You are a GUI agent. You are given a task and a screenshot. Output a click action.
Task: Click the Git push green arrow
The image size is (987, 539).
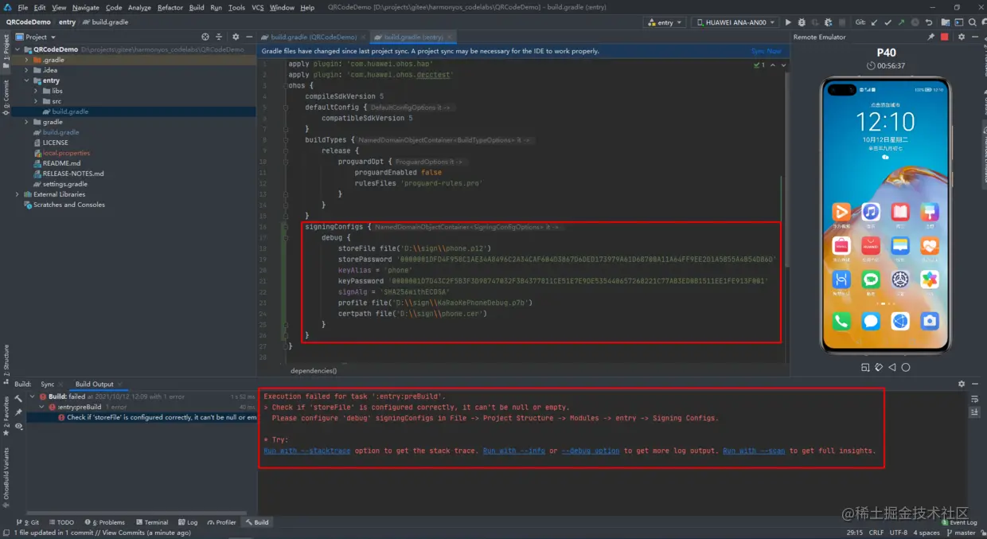click(901, 22)
